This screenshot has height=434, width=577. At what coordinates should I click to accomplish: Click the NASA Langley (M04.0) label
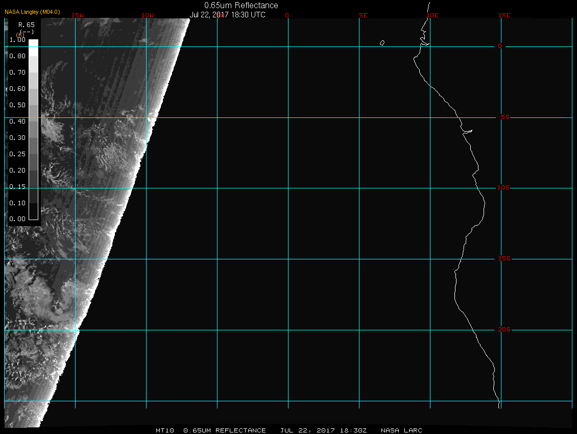click(x=33, y=12)
